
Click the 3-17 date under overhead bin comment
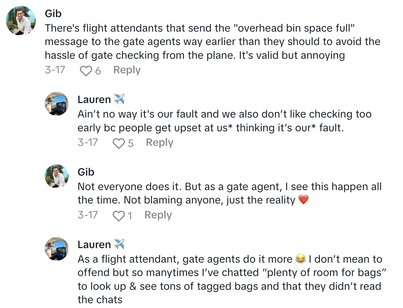click(55, 70)
